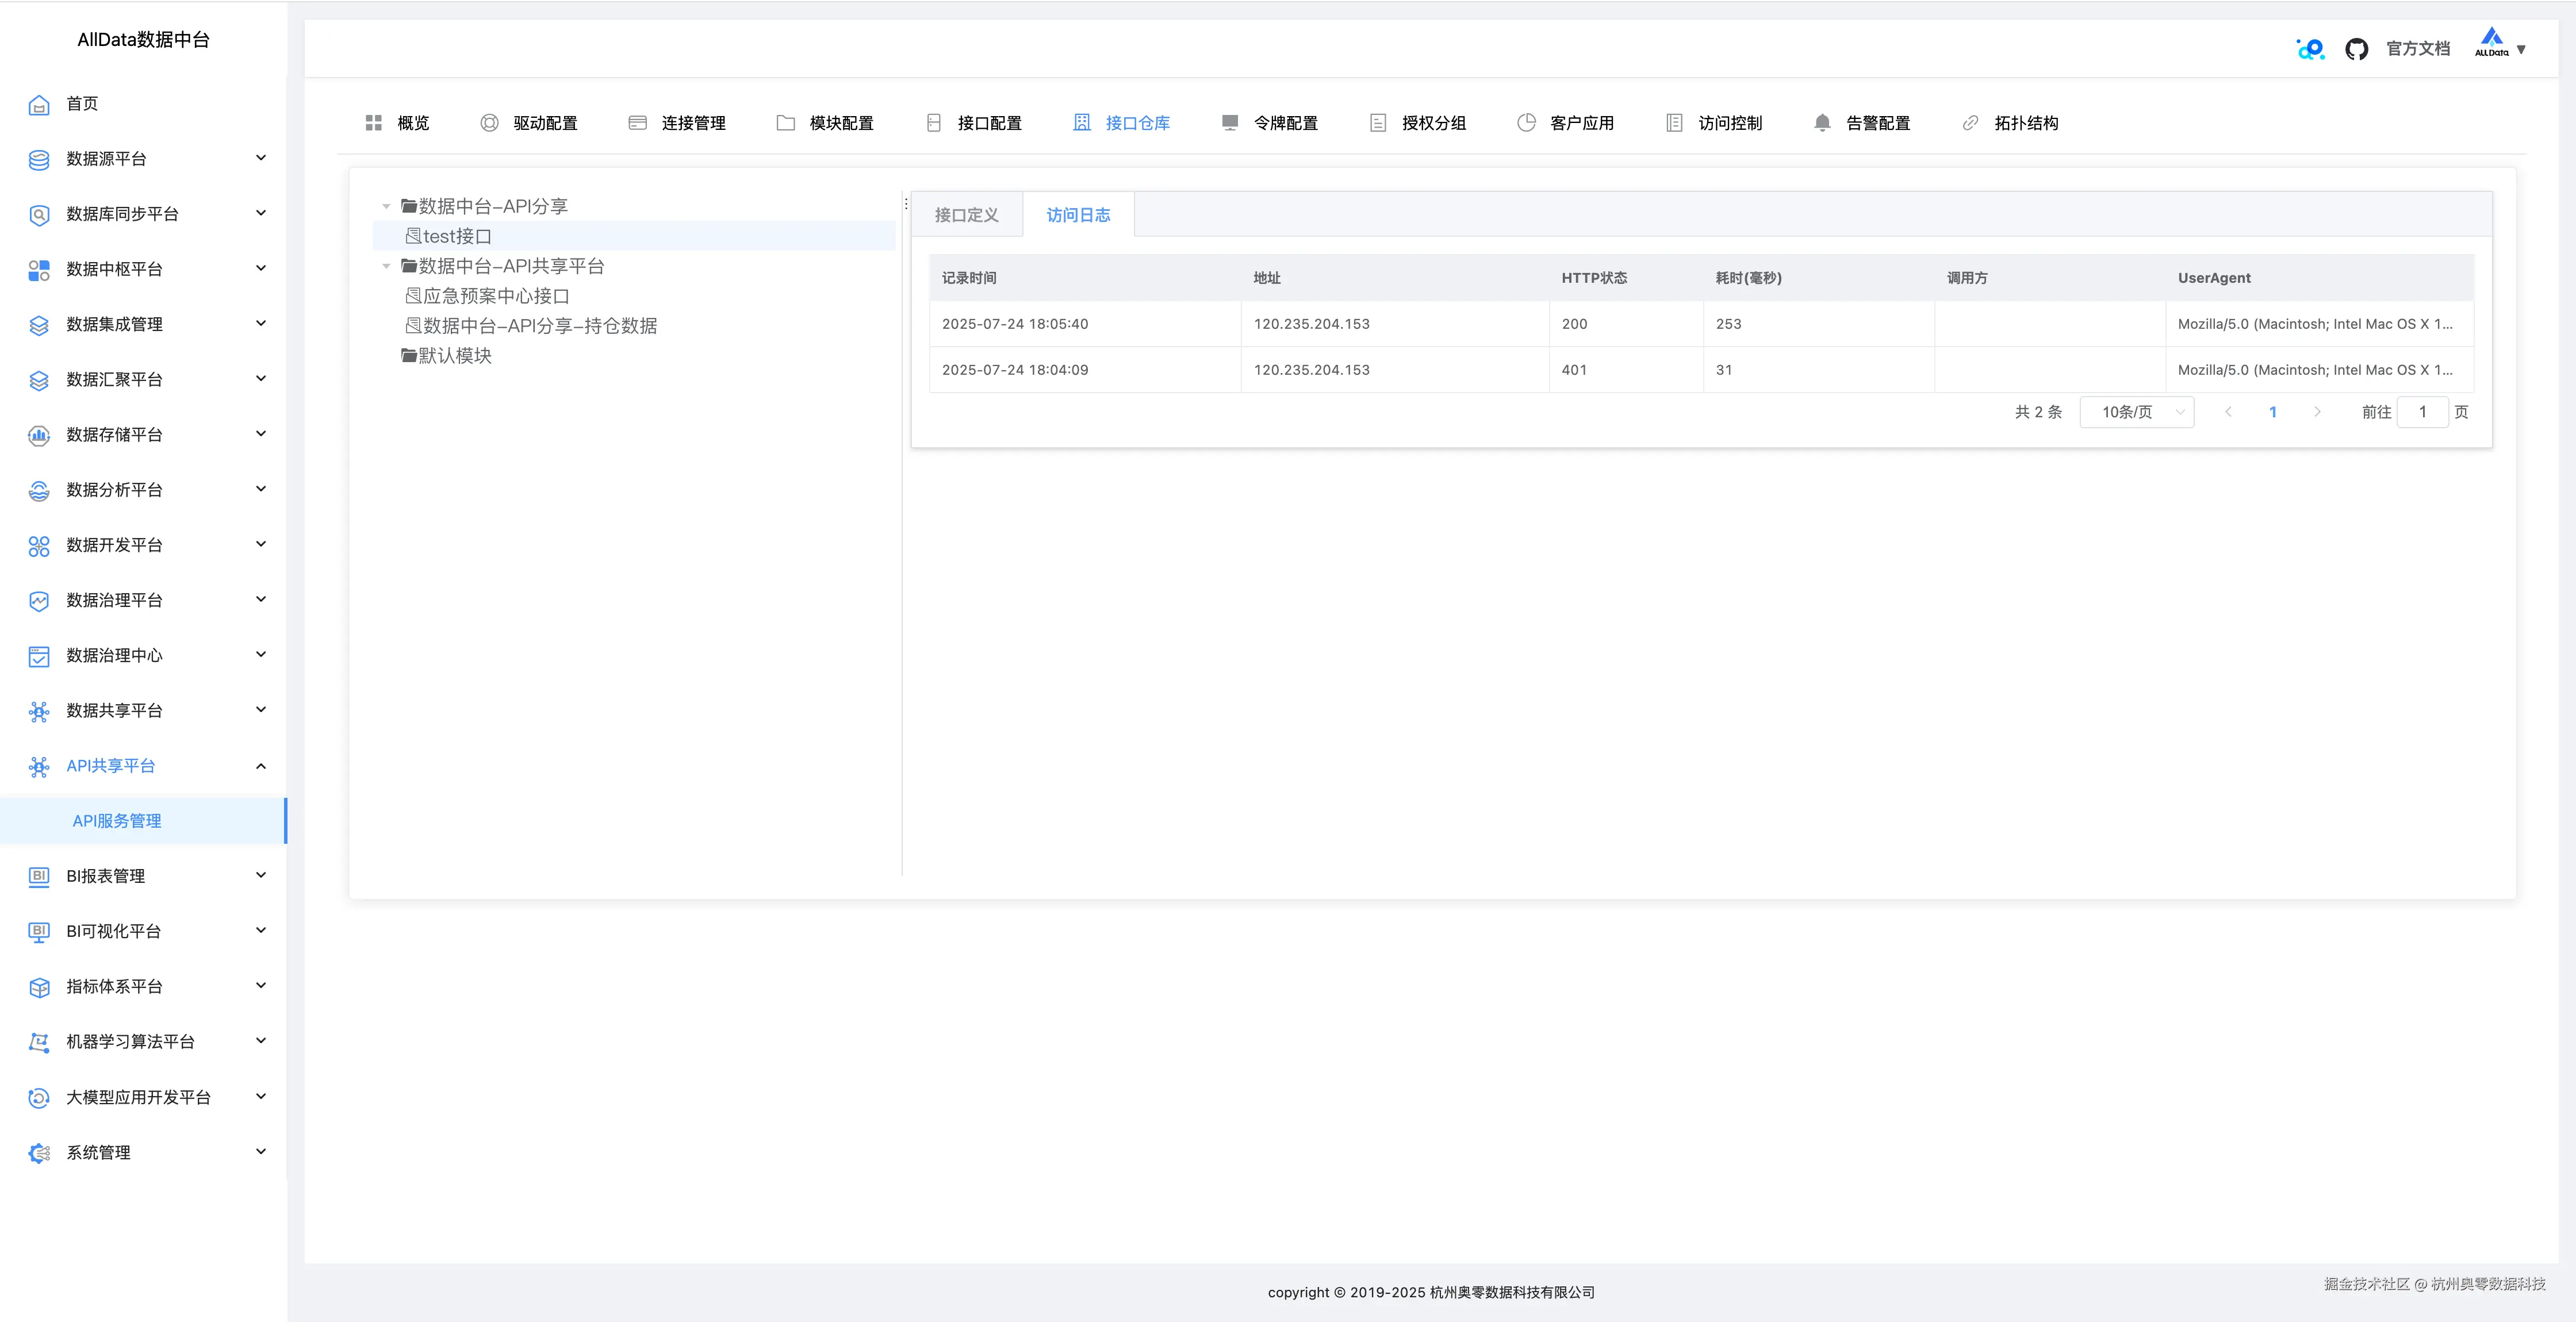Open the 访问控制 top menu item

(1729, 123)
